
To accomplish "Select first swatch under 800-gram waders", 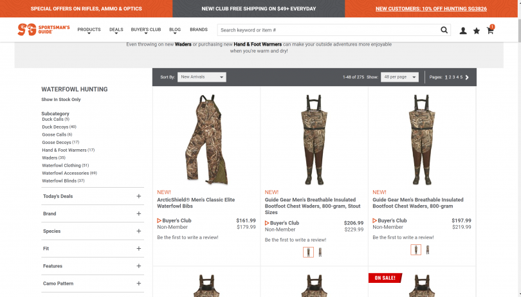I will 416,249.
